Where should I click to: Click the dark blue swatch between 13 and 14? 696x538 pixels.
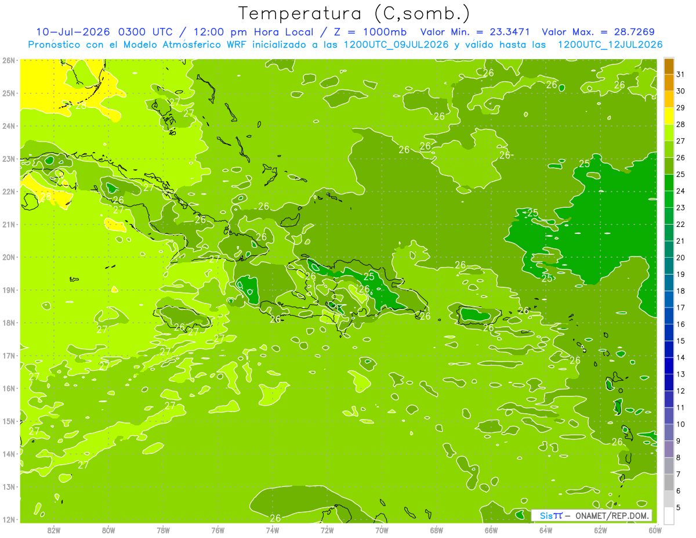tap(669, 366)
